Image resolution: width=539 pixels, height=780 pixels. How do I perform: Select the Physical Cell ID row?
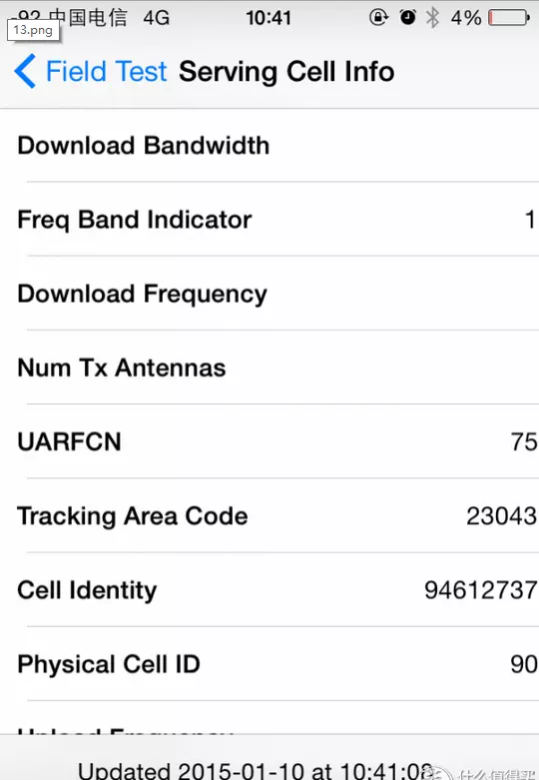pyautogui.click(x=269, y=664)
